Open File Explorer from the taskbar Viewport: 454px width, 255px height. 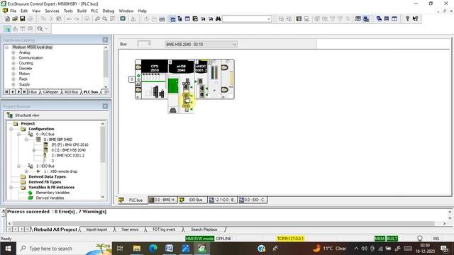point(137,249)
